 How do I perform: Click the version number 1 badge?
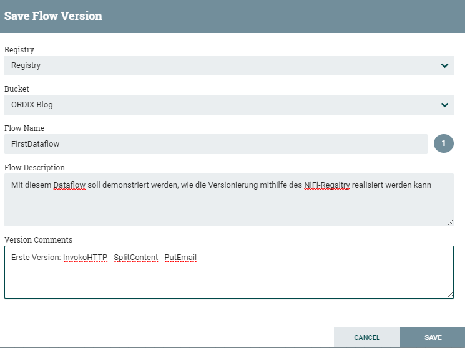click(x=443, y=143)
